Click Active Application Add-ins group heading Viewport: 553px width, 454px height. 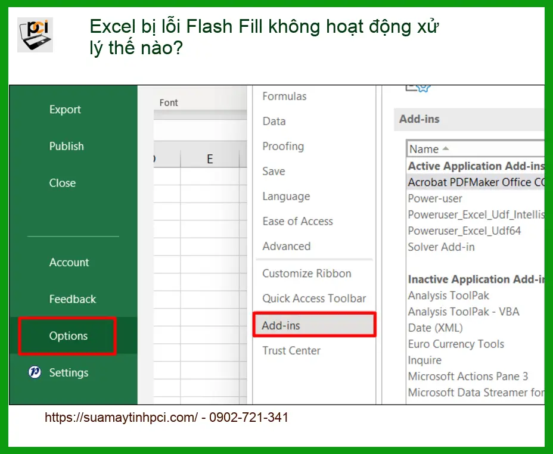pyautogui.click(x=476, y=166)
